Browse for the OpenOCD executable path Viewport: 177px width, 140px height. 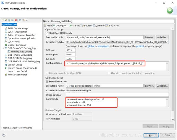tap(150, 37)
